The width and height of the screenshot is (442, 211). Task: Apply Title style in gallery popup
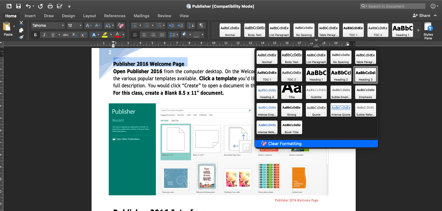292,92
